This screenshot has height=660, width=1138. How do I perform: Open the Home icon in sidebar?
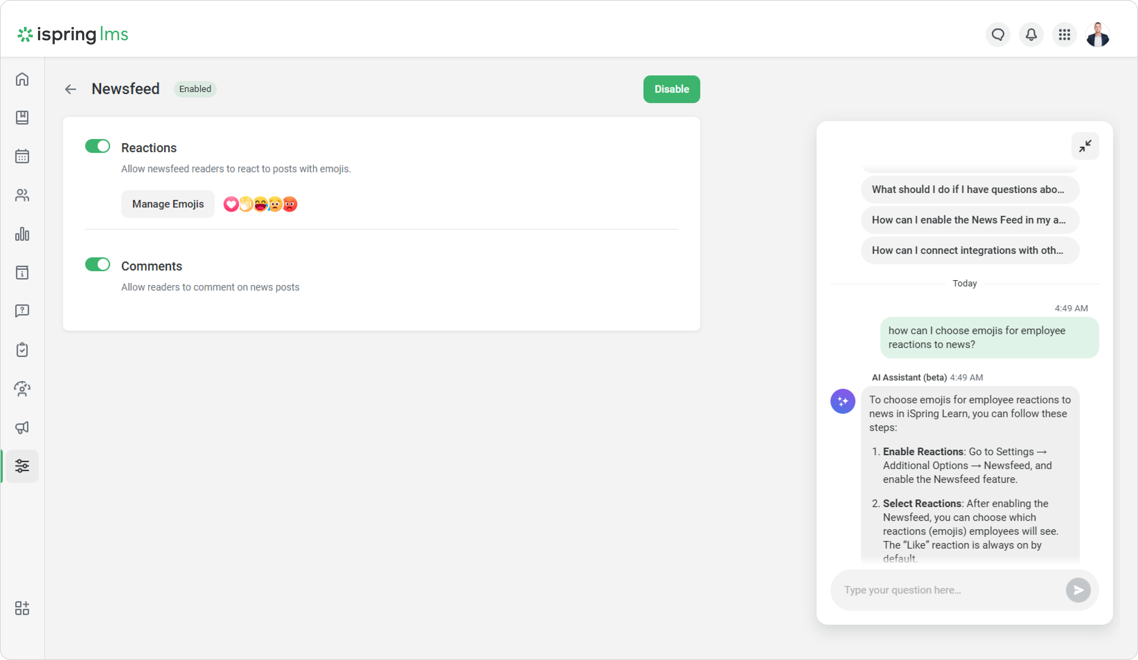point(22,80)
